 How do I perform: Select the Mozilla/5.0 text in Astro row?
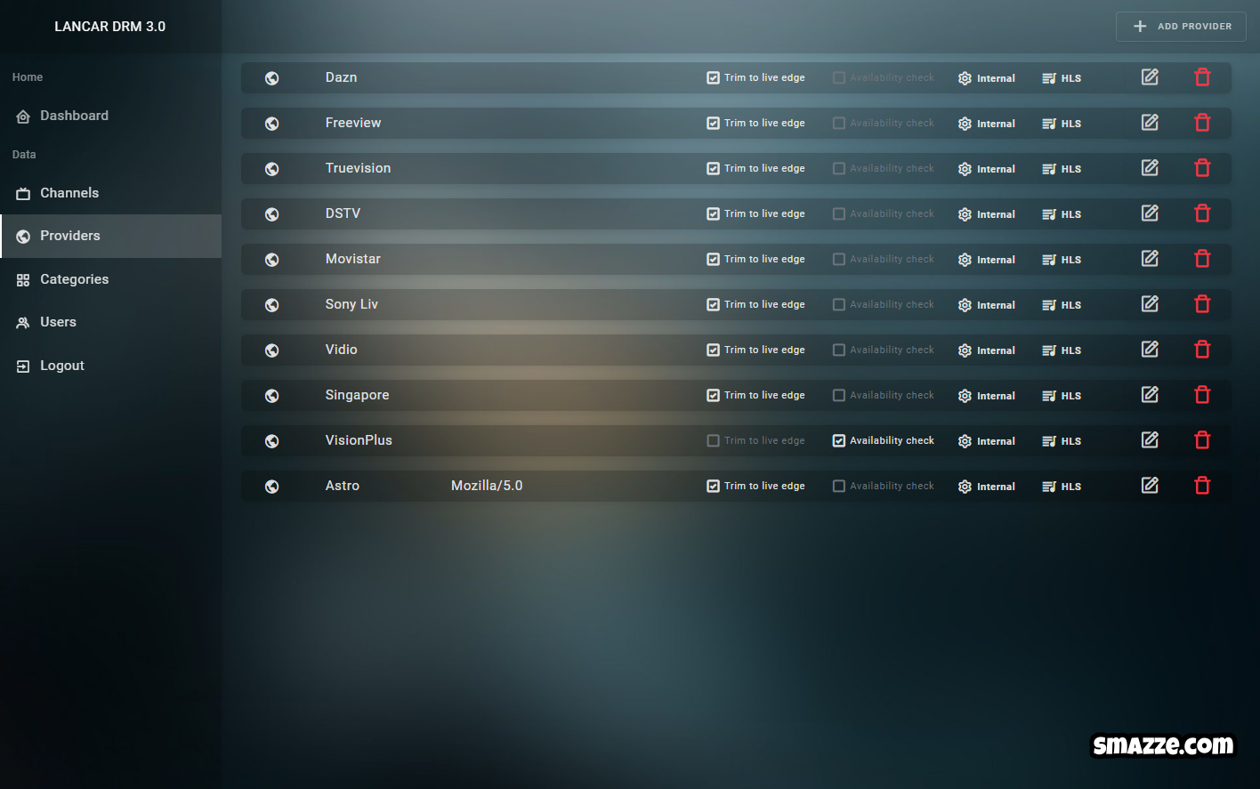487,486
